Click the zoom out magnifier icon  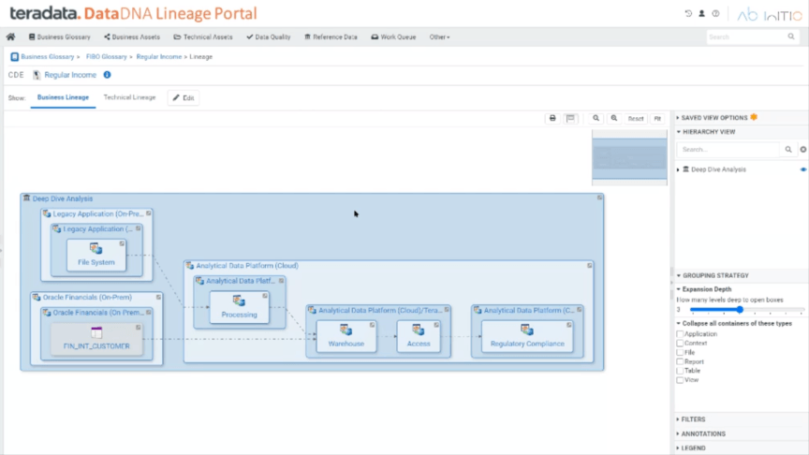[596, 119]
